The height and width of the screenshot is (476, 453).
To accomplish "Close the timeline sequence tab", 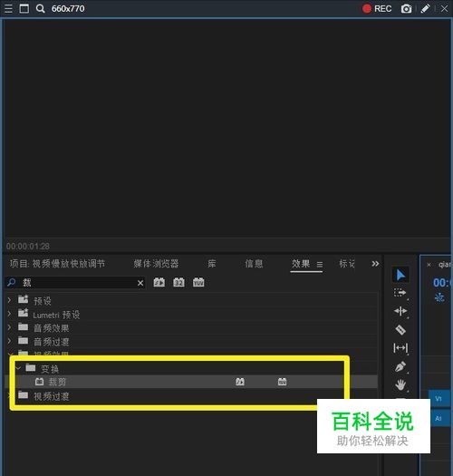I will tap(429, 265).
